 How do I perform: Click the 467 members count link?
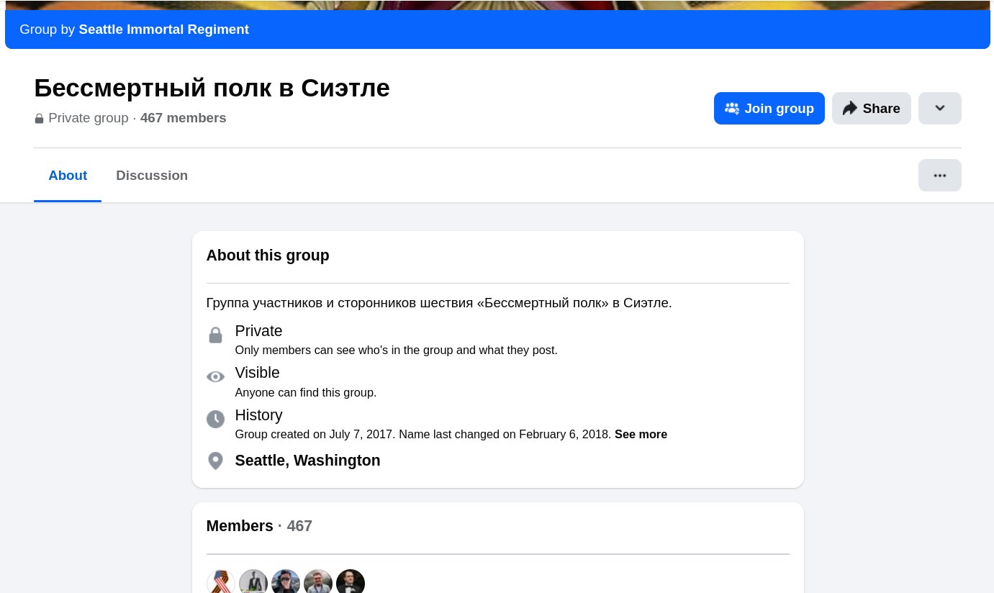[183, 118]
